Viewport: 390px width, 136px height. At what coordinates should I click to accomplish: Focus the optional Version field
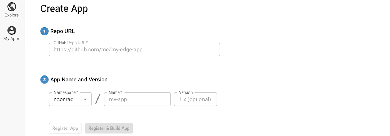pos(195,100)
